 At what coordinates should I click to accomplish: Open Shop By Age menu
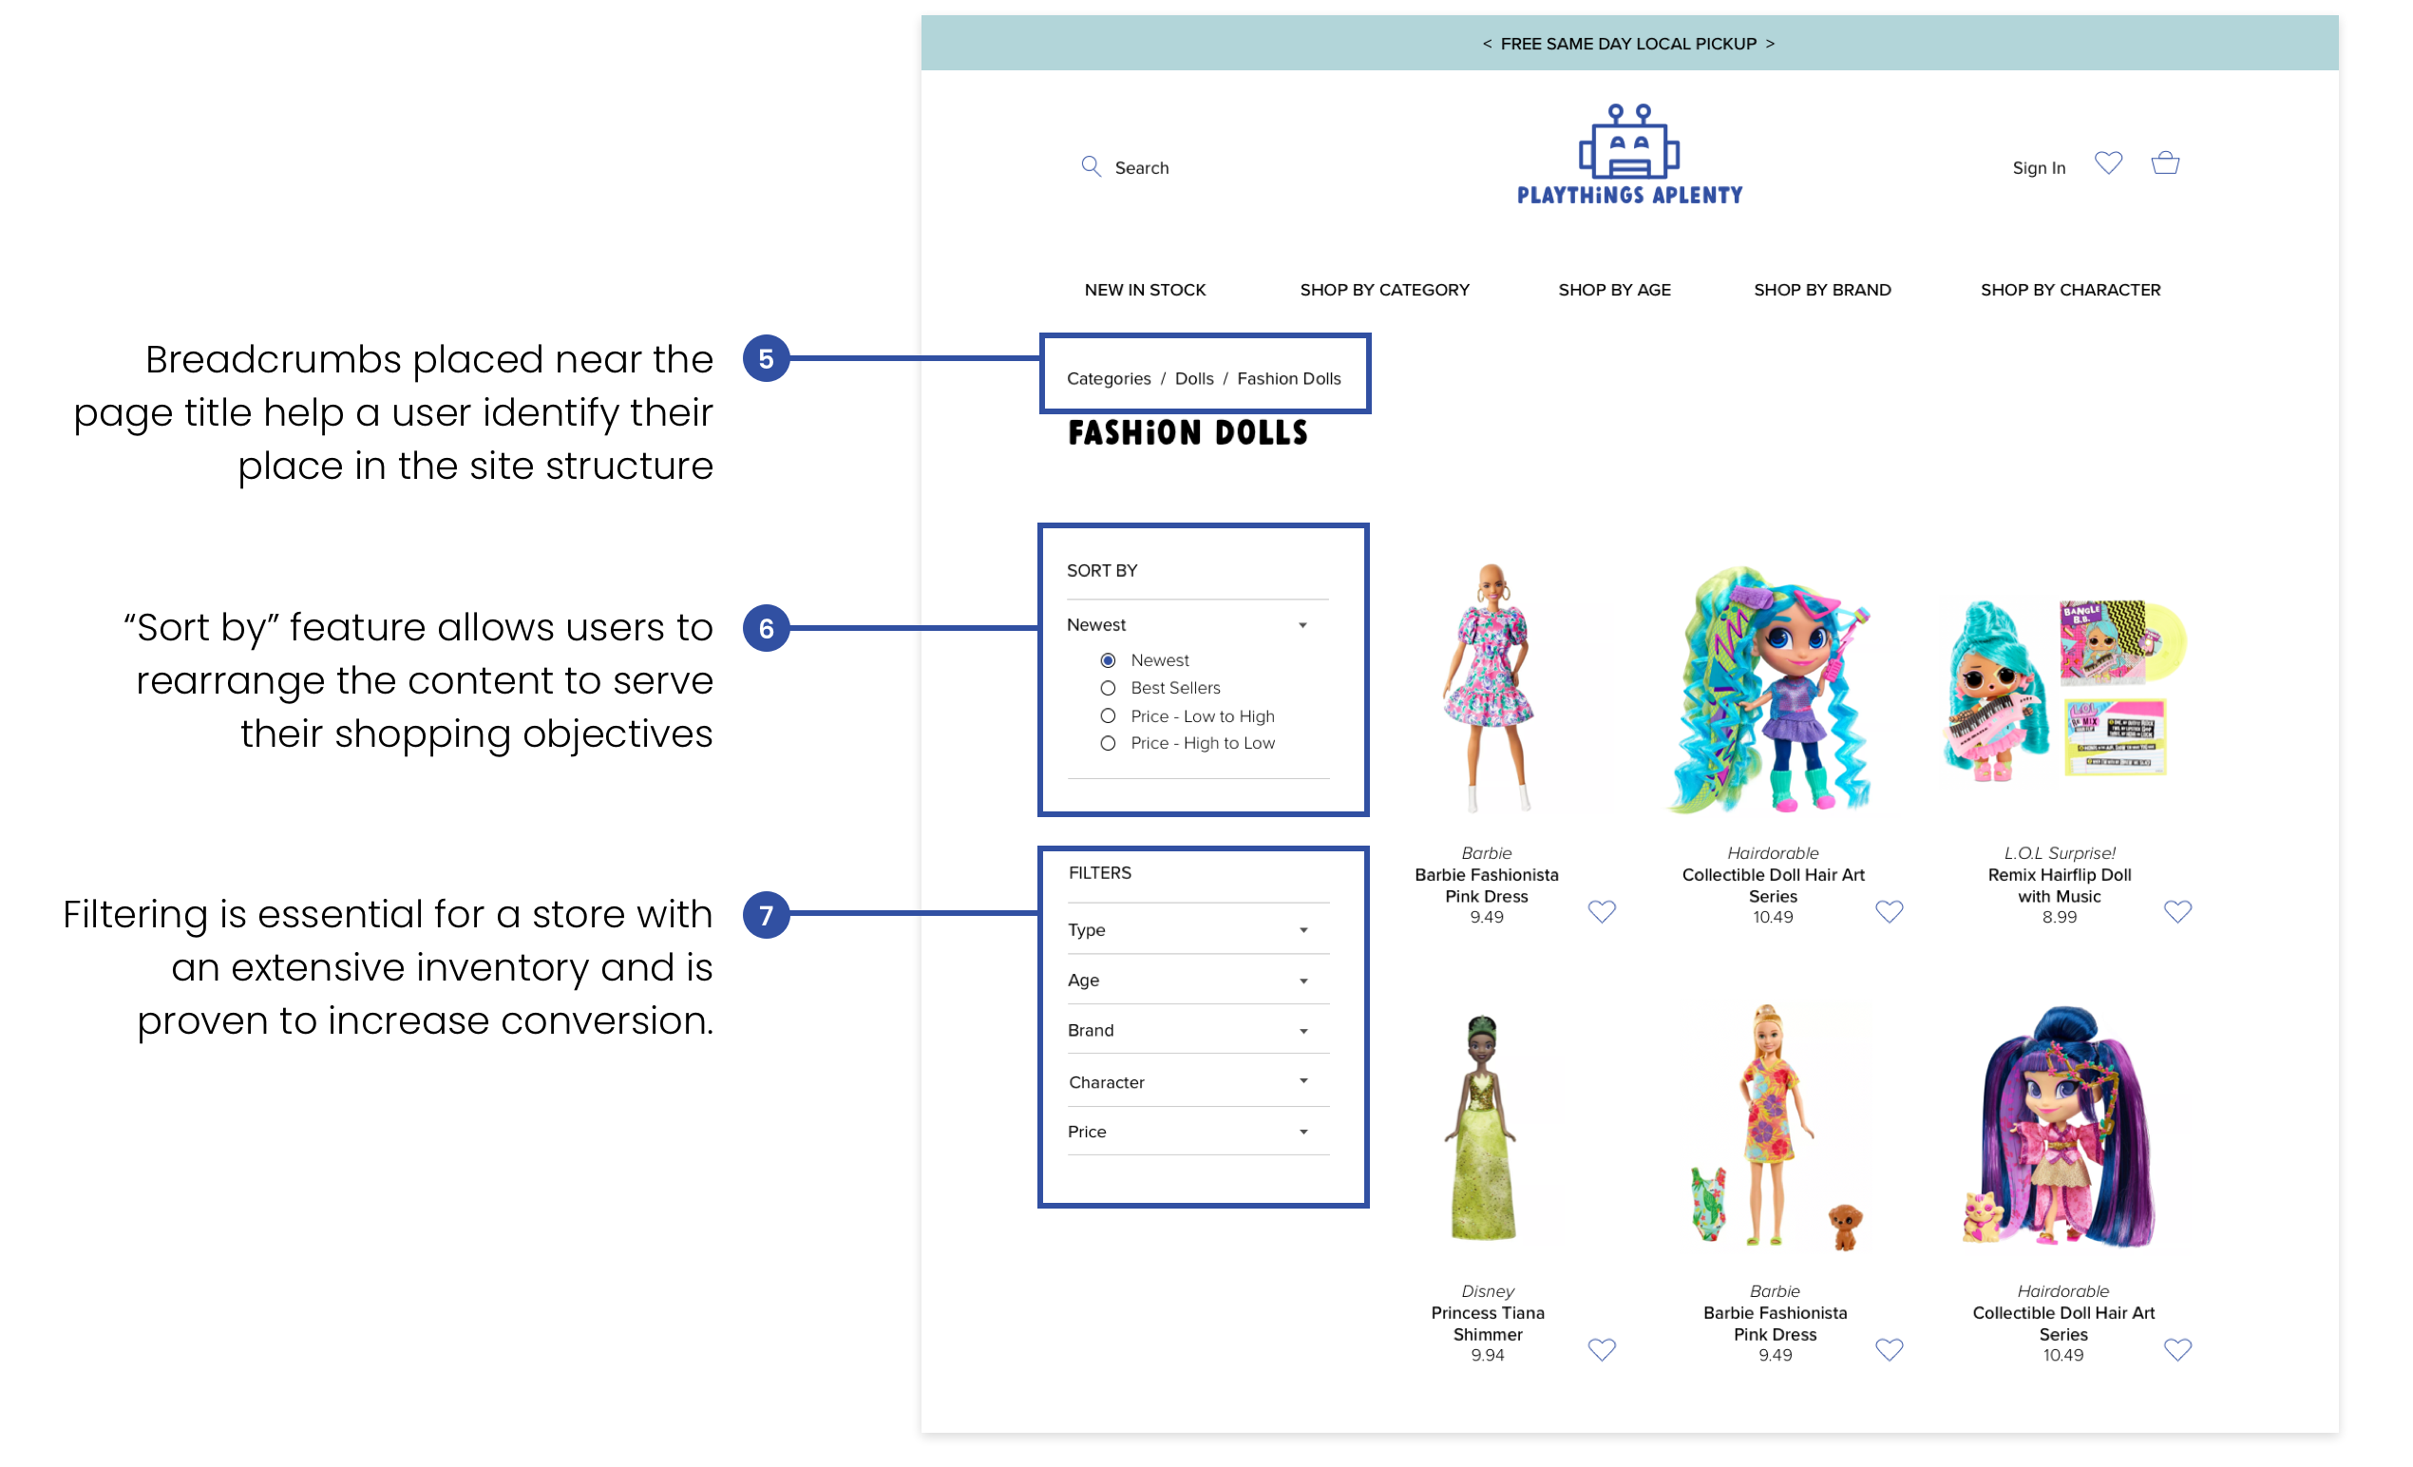coord(1614,290)
